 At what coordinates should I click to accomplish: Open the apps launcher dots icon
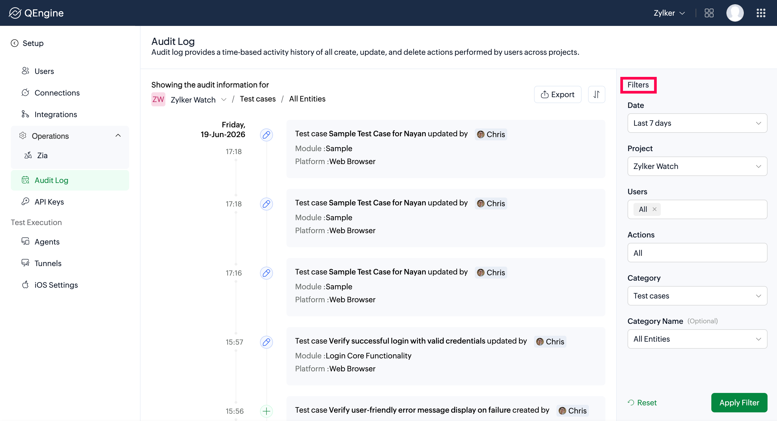coord(761,13)
